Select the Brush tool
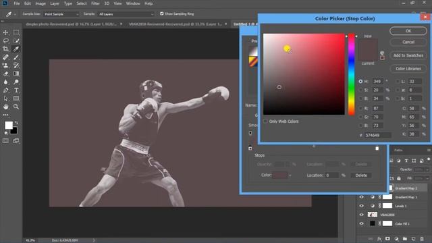Image resolution: width=432 pixels, height=243 pixels. click(x=16, y=57)
